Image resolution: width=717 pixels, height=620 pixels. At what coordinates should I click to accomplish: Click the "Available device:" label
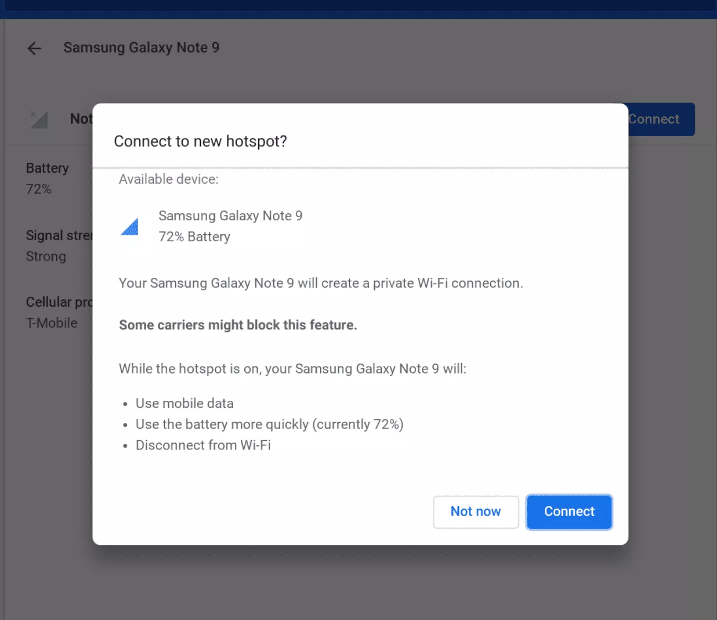(x=168, y=179)
